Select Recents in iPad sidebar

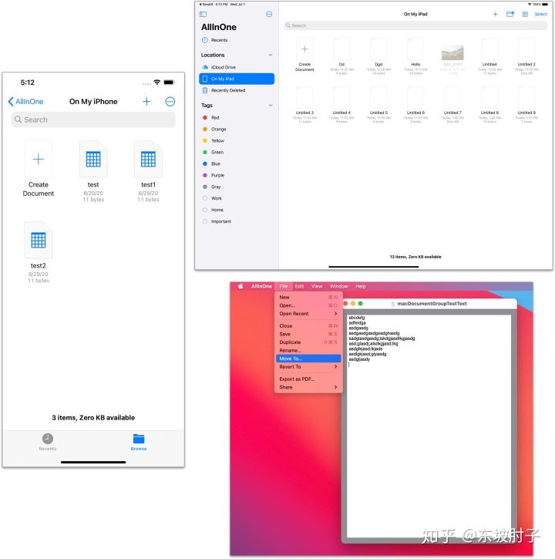(x=237, y=40)
